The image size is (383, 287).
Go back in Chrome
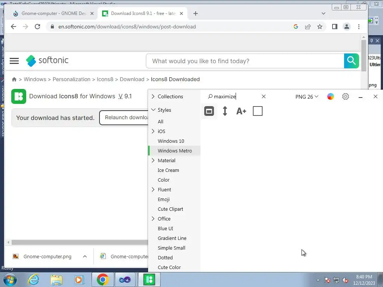(13, 27)
